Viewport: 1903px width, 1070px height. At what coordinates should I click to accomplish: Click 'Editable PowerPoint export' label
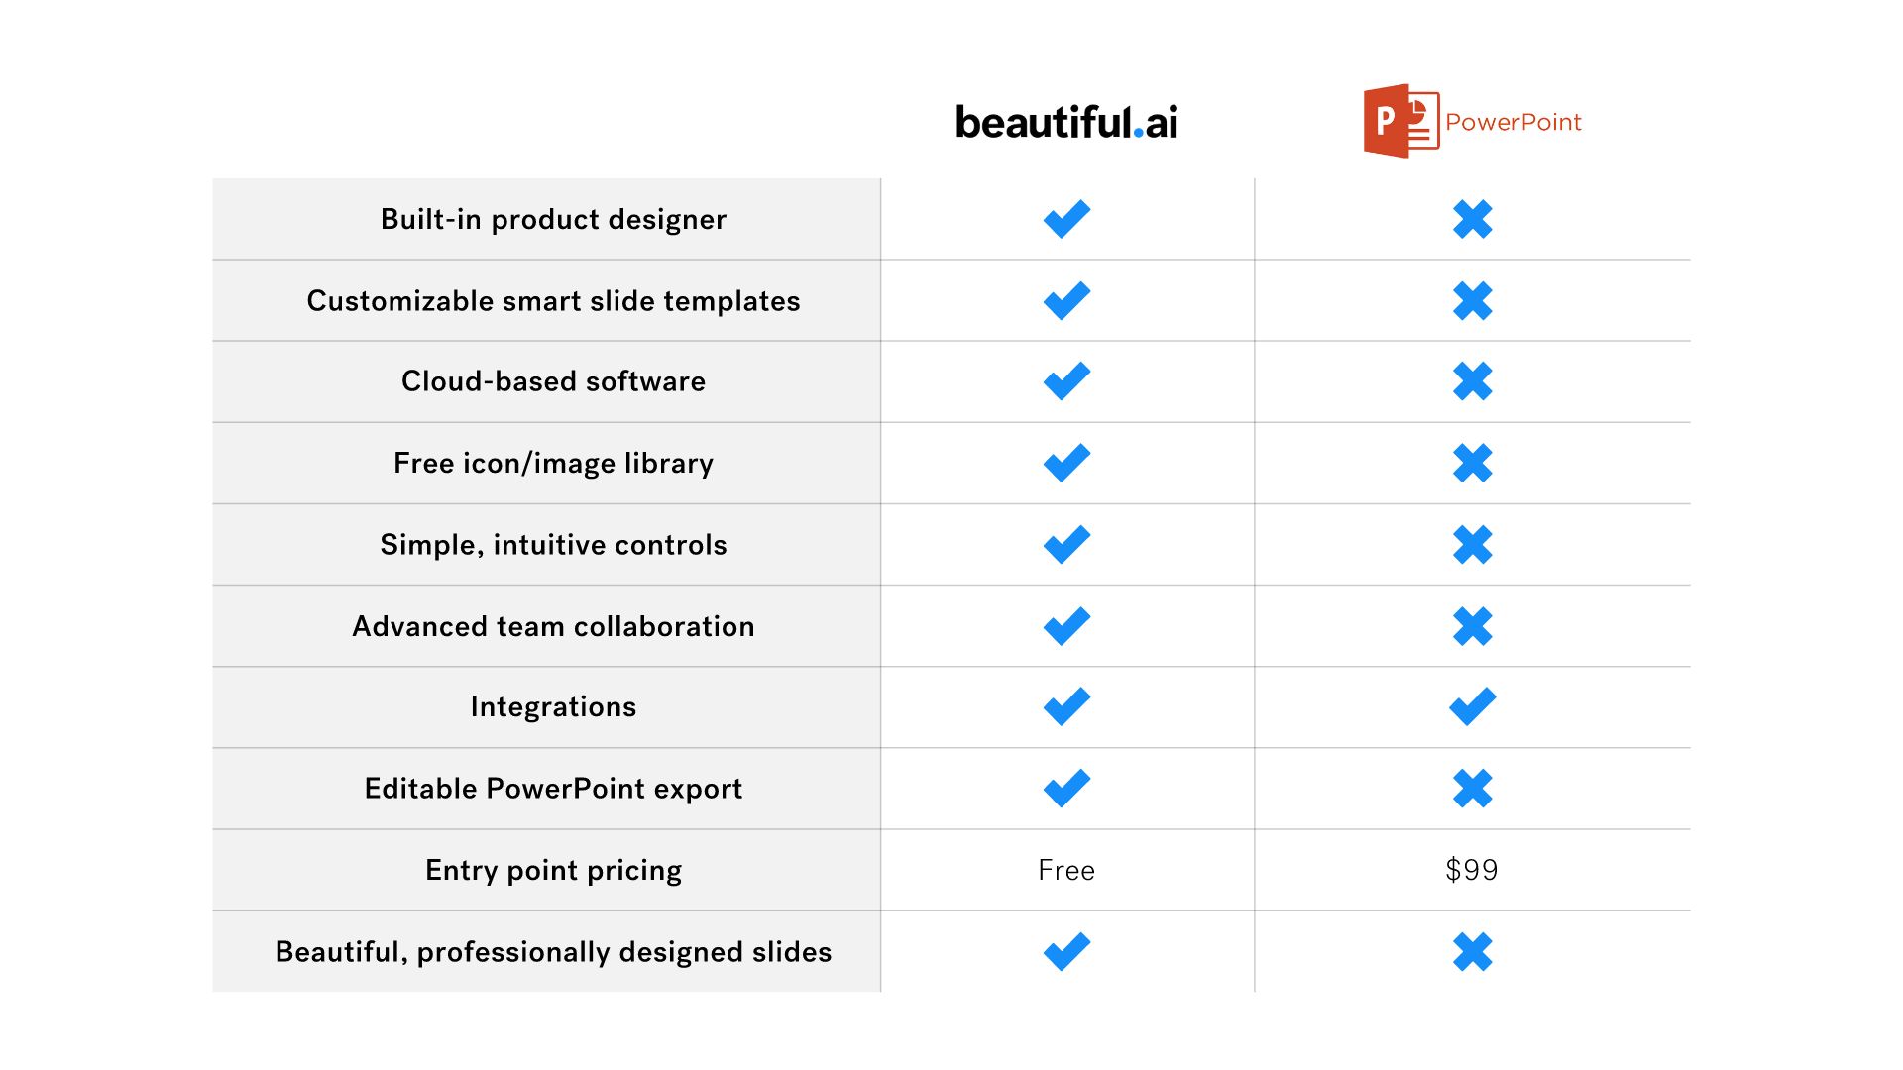(553, 788)
